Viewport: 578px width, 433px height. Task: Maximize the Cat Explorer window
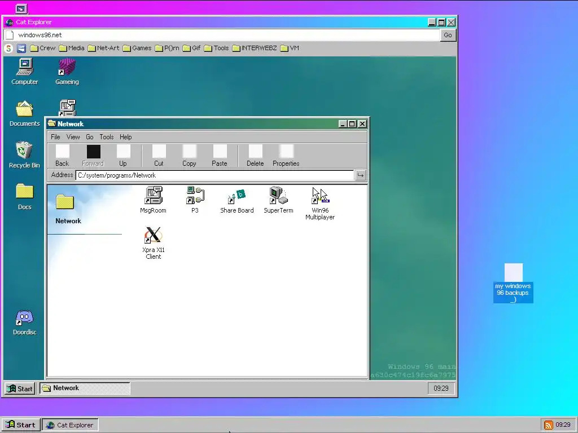pos(441,23)
